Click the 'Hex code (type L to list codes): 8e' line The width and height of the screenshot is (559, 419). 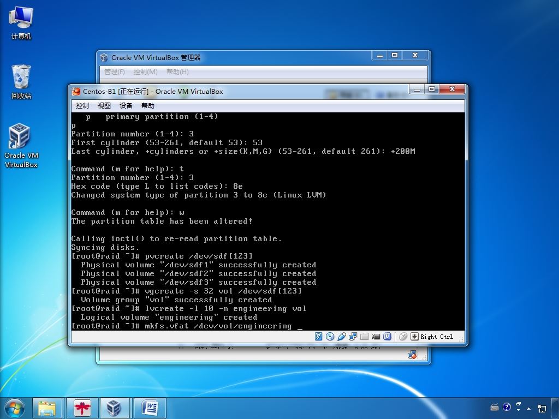tap(157, 187)
